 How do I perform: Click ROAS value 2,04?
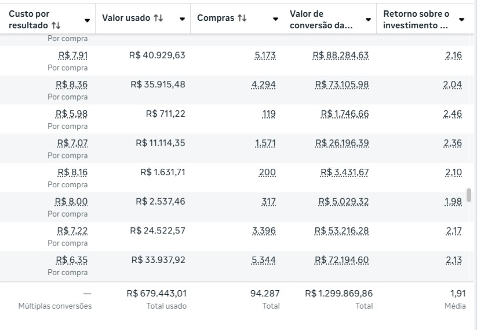[453, 84]
